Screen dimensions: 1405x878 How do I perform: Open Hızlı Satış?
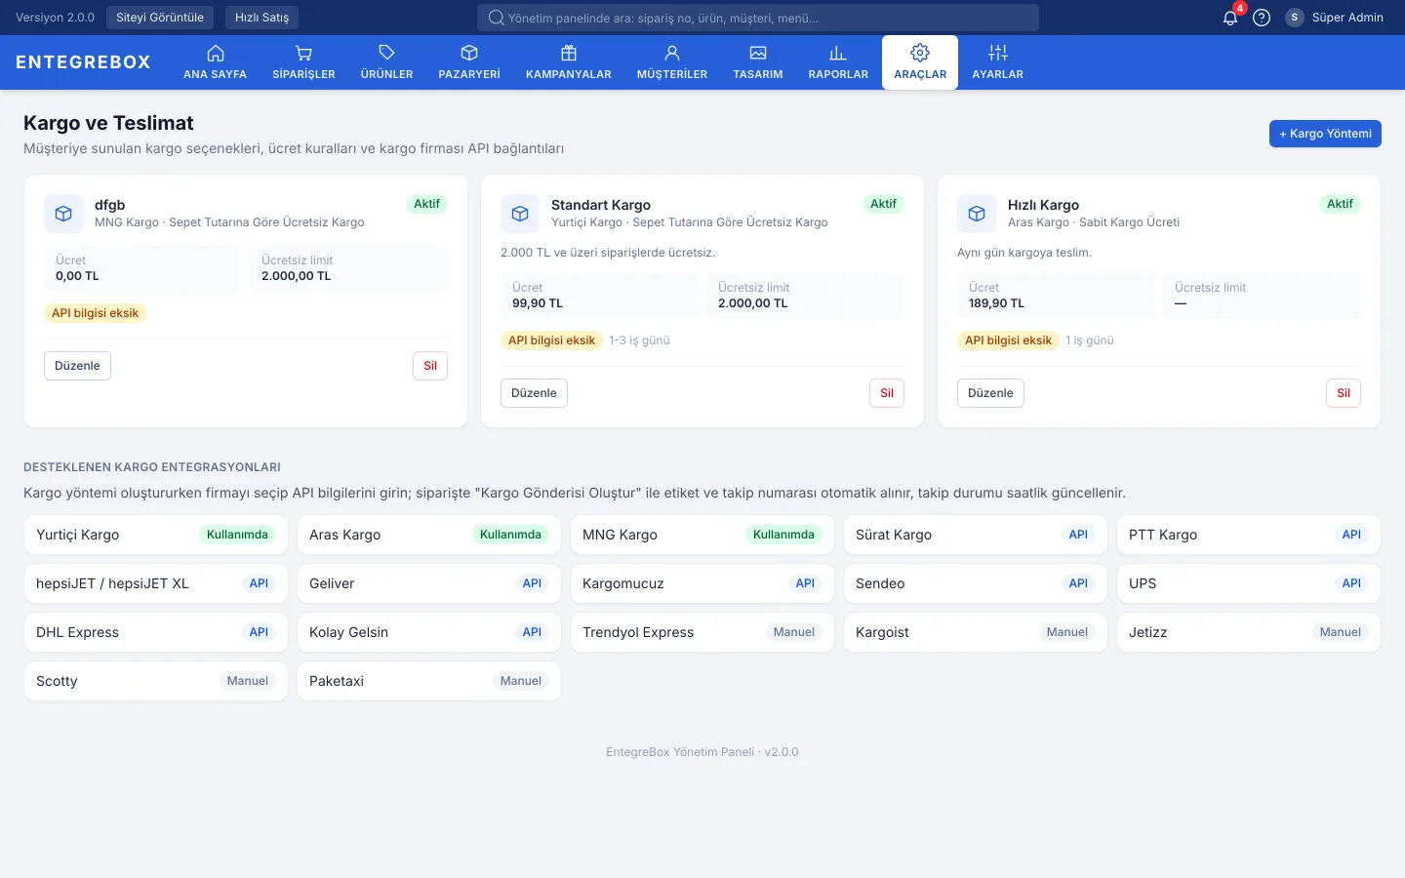261,18
